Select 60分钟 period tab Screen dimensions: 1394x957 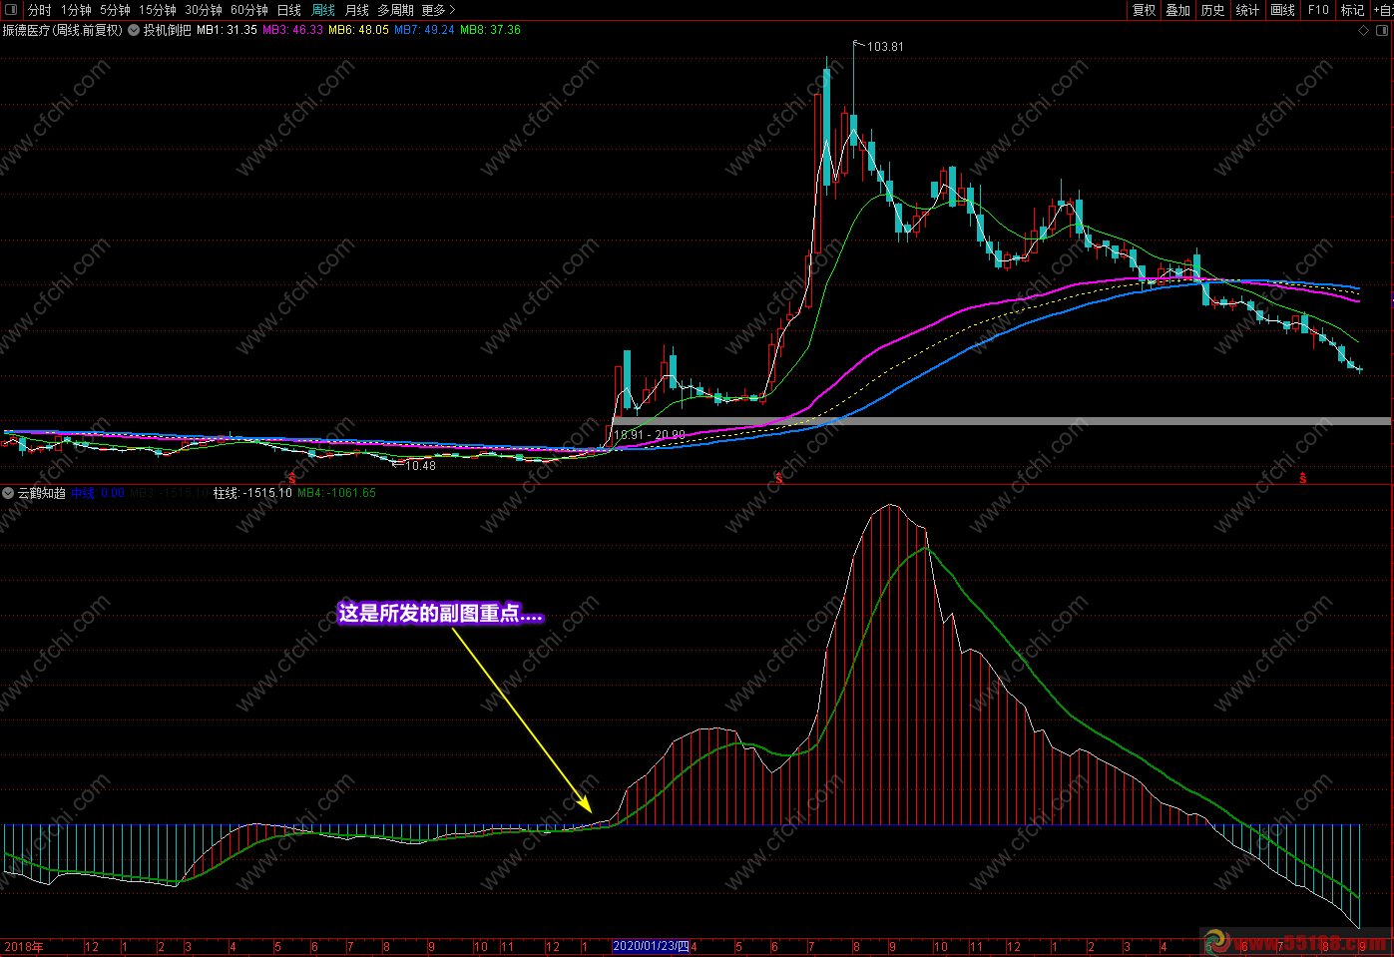click(249, 10)
